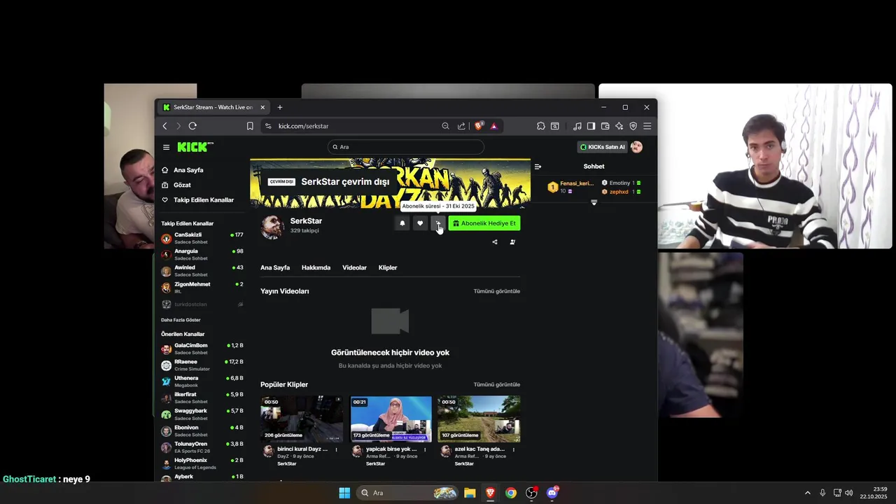
Task: Open the offline turkdostclan channel
Action: tap(202, 304)
